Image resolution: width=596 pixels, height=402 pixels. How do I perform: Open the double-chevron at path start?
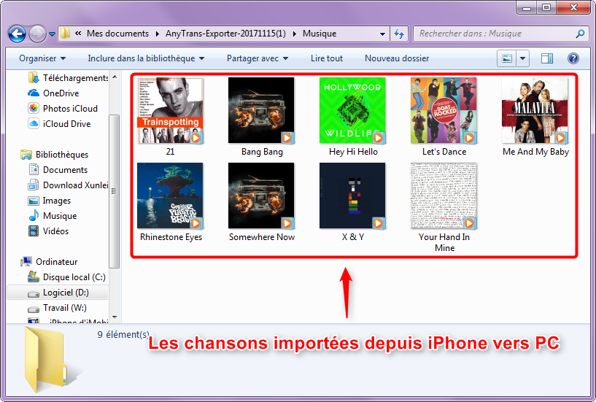[x=78, y=34]
